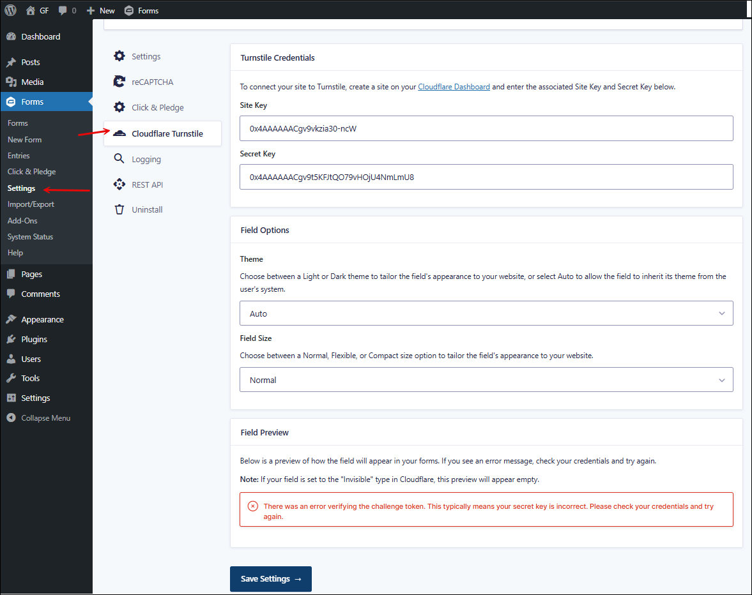Open the Field Size dropdown showing Normal
The width and height of the screenshot is (752, 595).
486,380
